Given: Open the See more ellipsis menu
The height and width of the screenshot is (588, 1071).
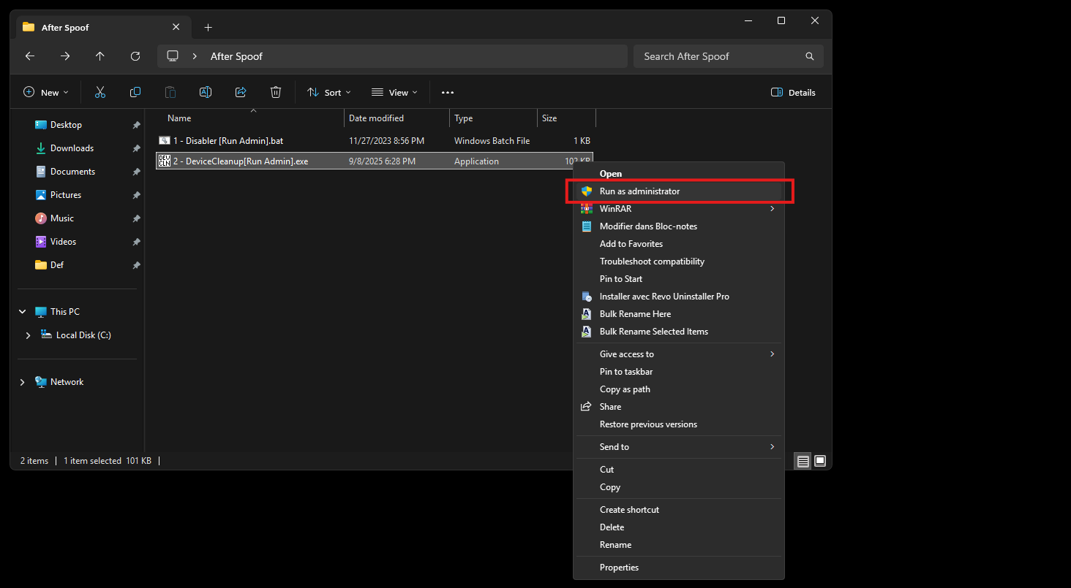Looking at the screenshot, I should point(448,93).
